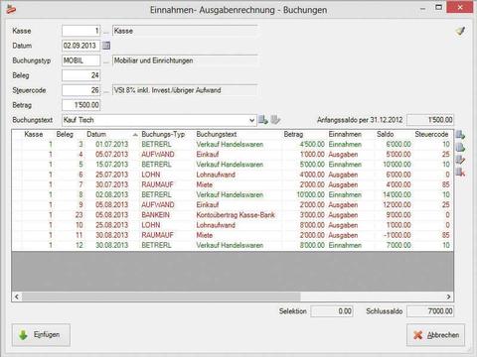Image resolution: width=477 pixels, height=357 pixels.
Task: Click the horizontal scrollbar thumb under the table
Action: coord(161,297)
